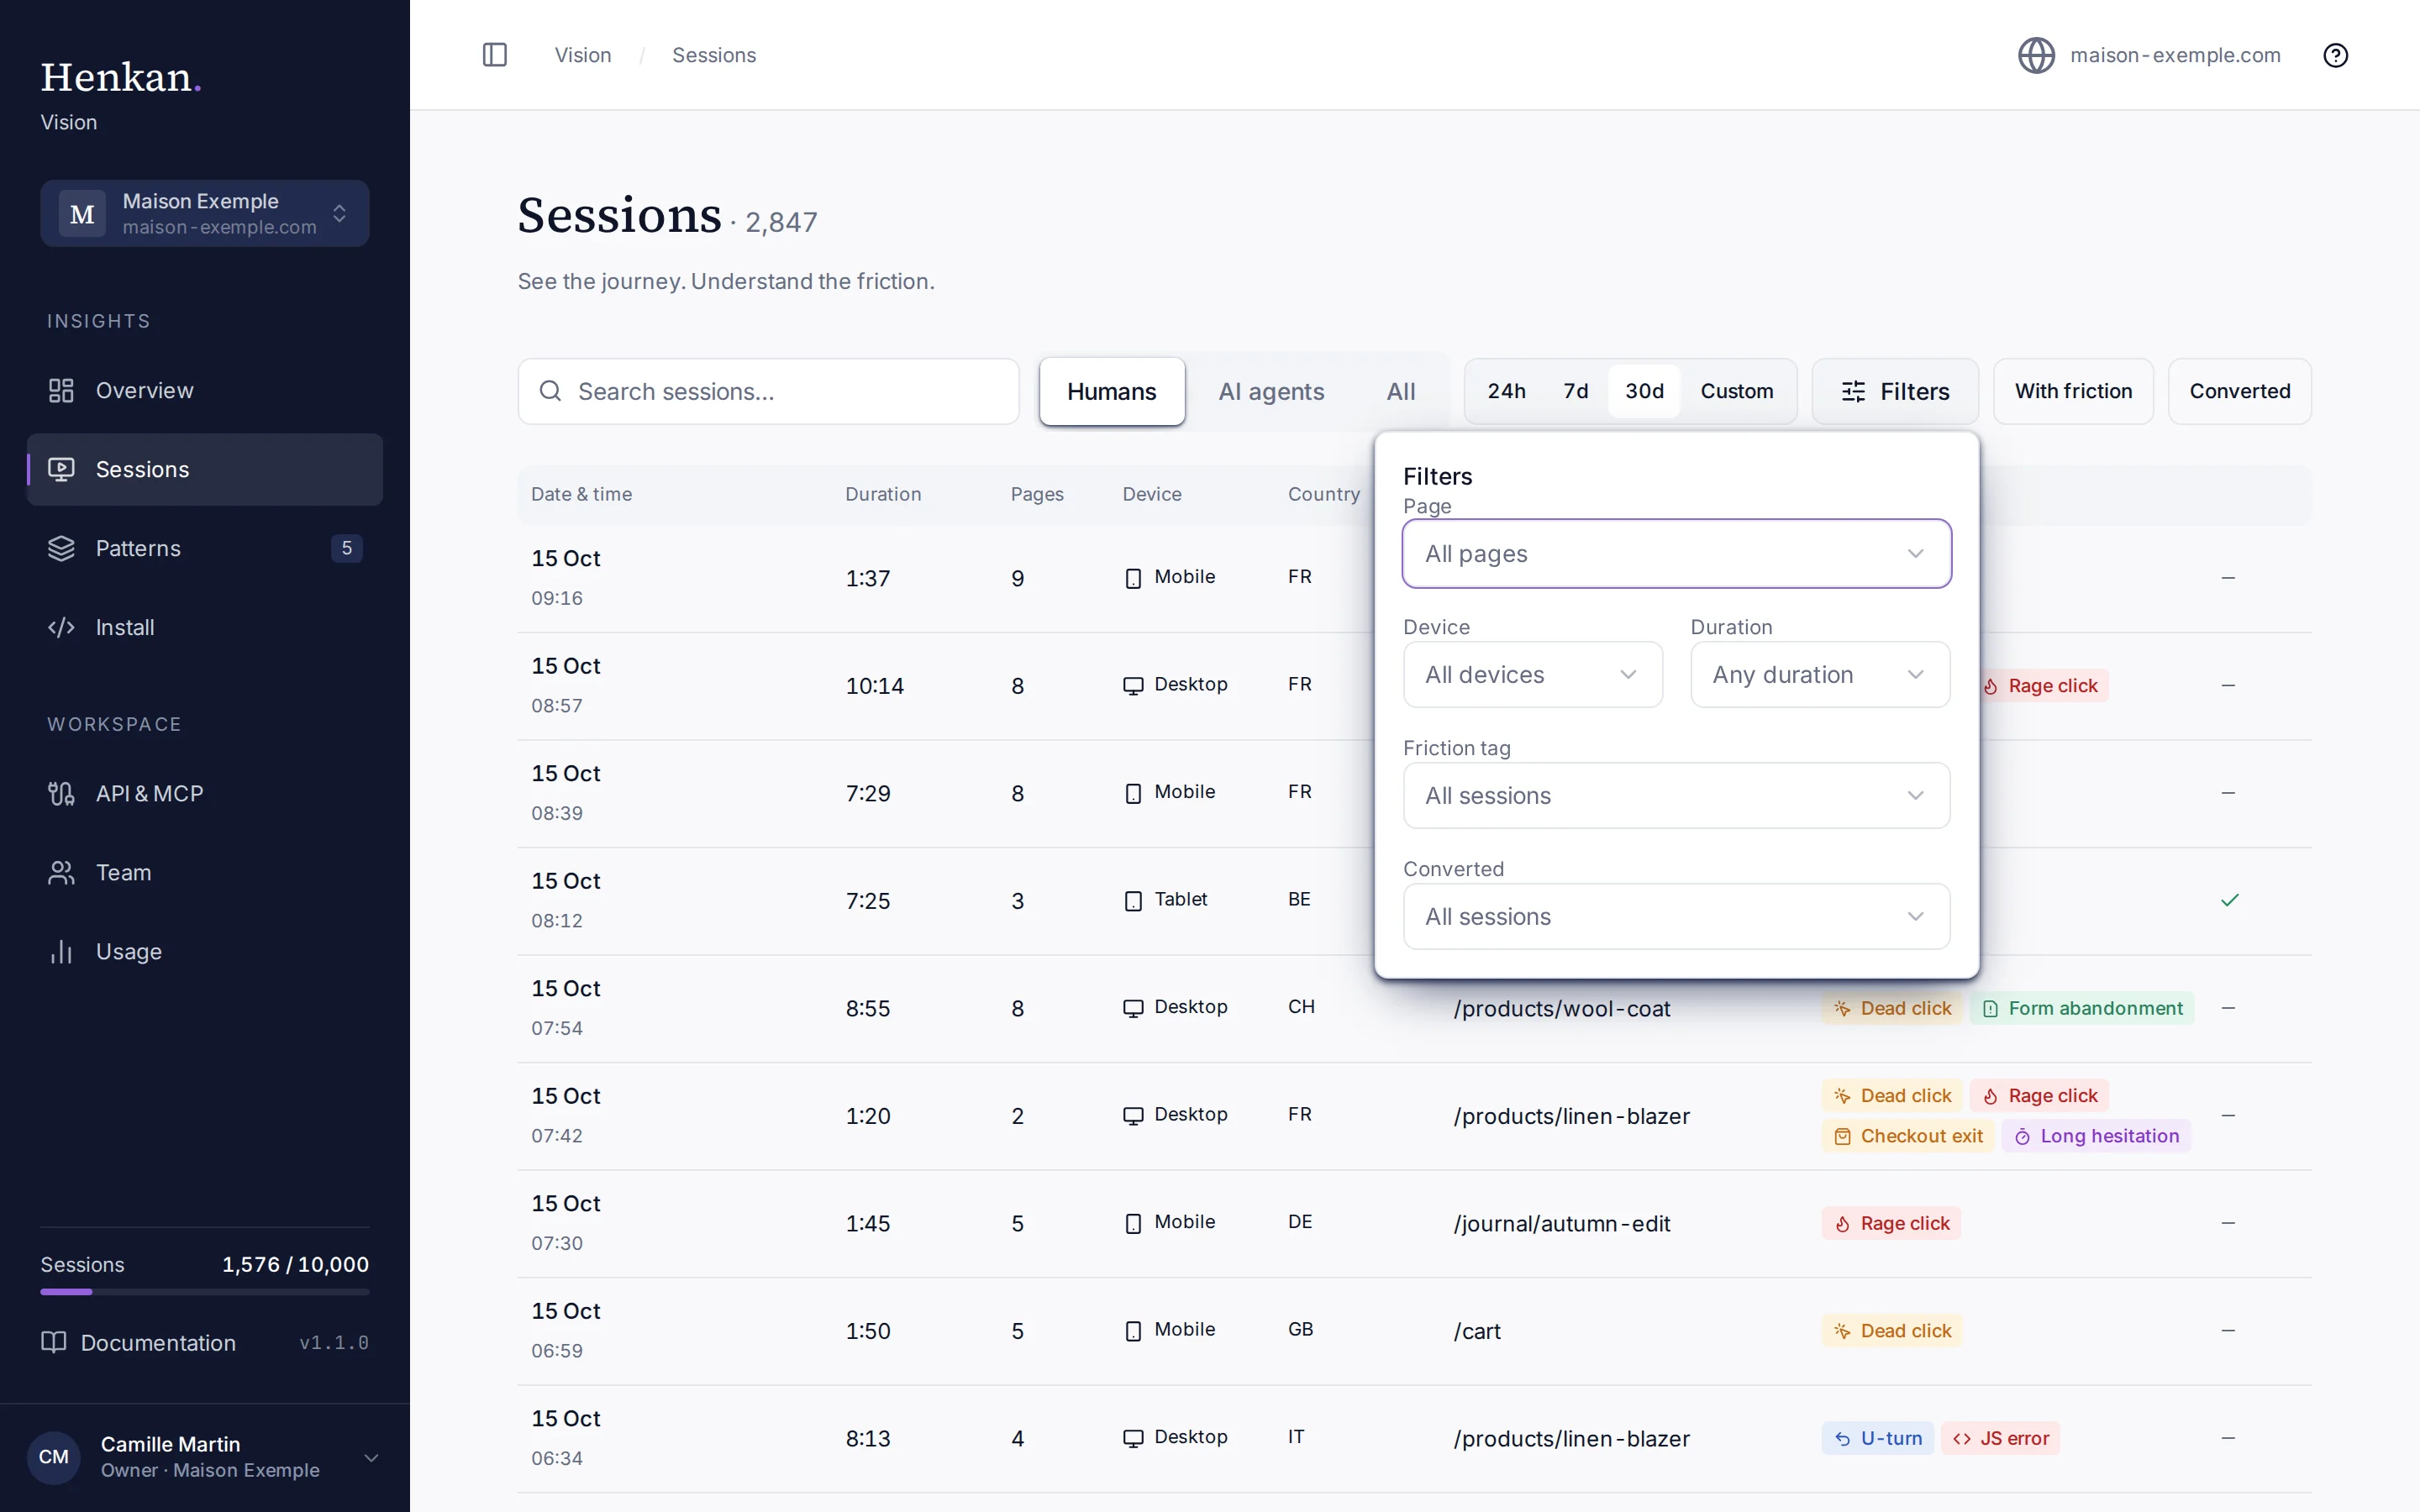Viewport: 2420px width, 1512px height.
Task: Click the Patterns layers icon
Action: [62, 548]
